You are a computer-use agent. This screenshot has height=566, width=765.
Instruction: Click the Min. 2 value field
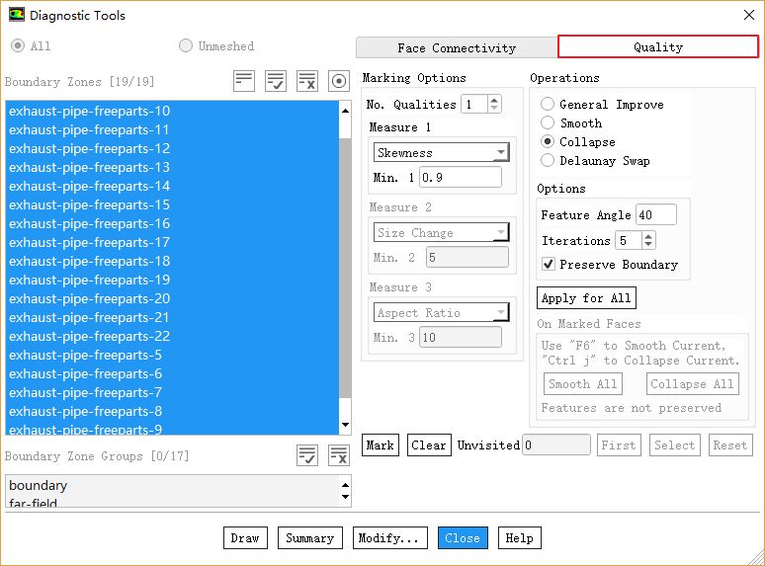pos(467,257)
